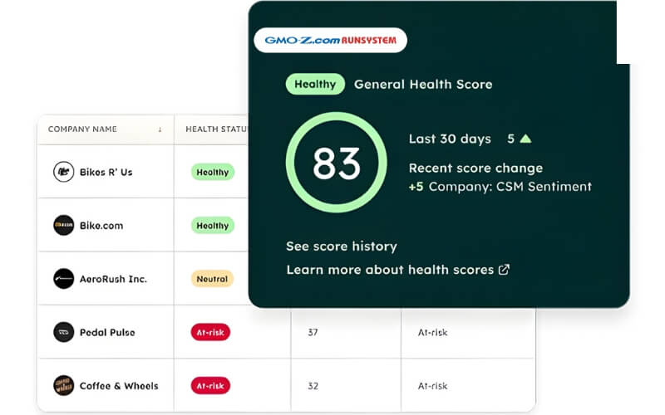Click the external link icon after health scores
Screen dimensions: 665x415
[504, 270]
